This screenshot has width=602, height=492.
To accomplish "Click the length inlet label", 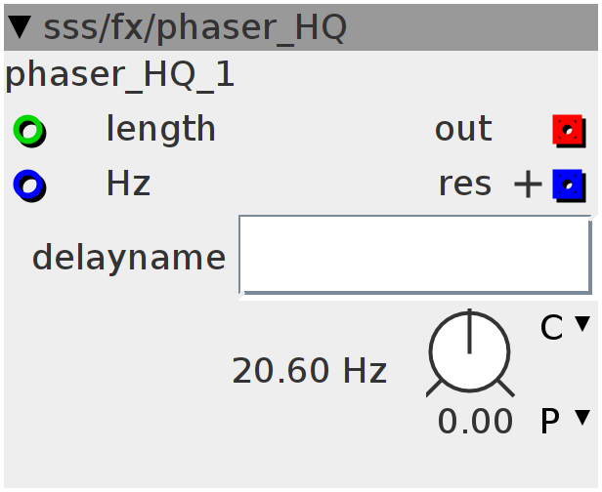I will point(160,129).
